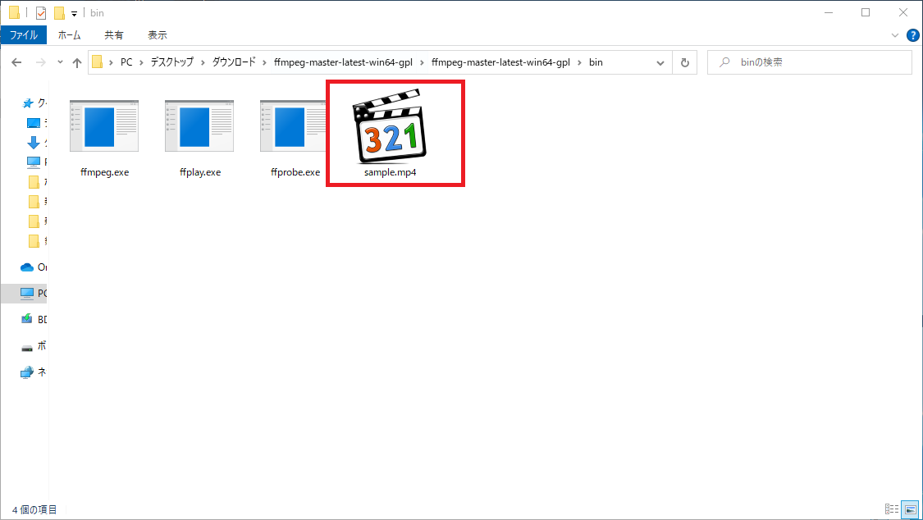This screenshot has height=520, width=923.
Task: Expand the chevron right after デスクトップ in breadcrumb
Action: coord(203,62)
